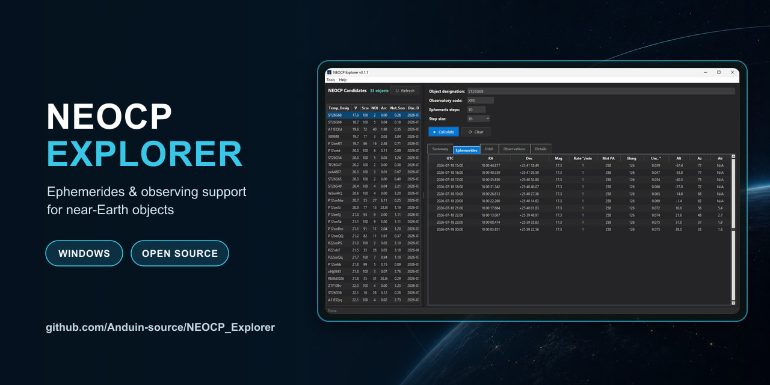Select candidate ST26G39 row

(x=374, y=292)
